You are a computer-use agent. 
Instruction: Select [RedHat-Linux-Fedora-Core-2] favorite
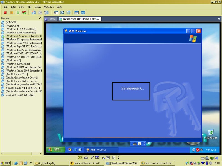tap(22, 78)
